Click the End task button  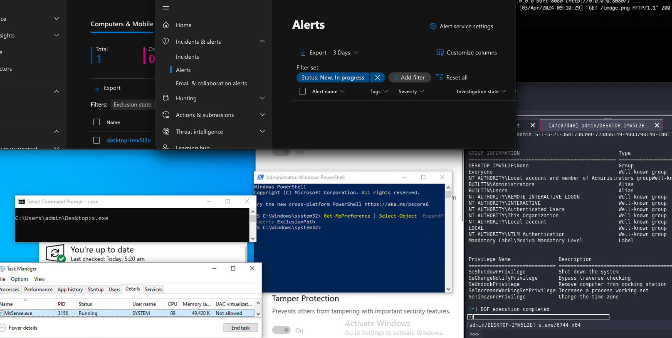240,328
